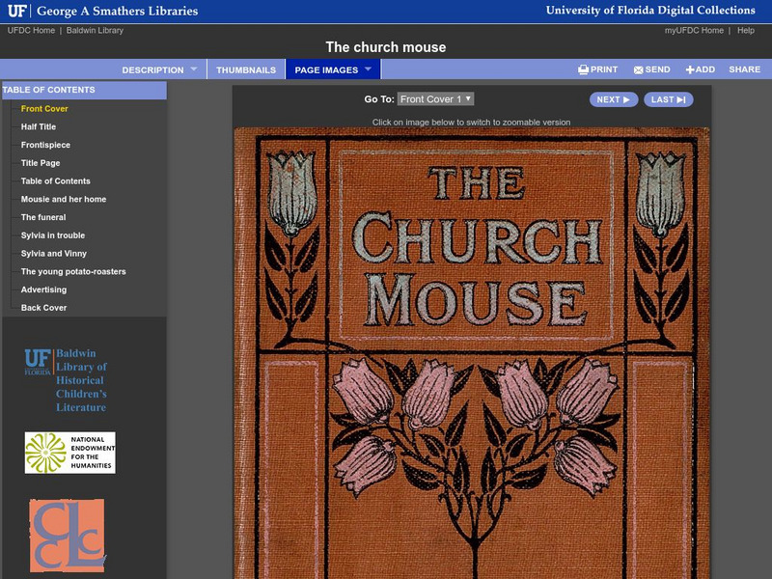Open the myUFDC Home link
Viewport: 772px width, 579px height.
point(694,31)
